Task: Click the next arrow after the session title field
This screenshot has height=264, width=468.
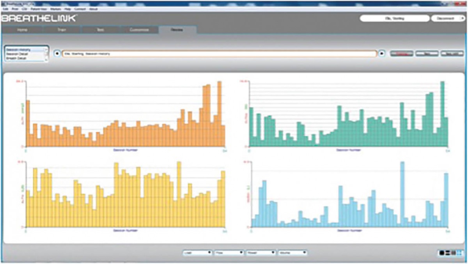Action: [382, 54]
